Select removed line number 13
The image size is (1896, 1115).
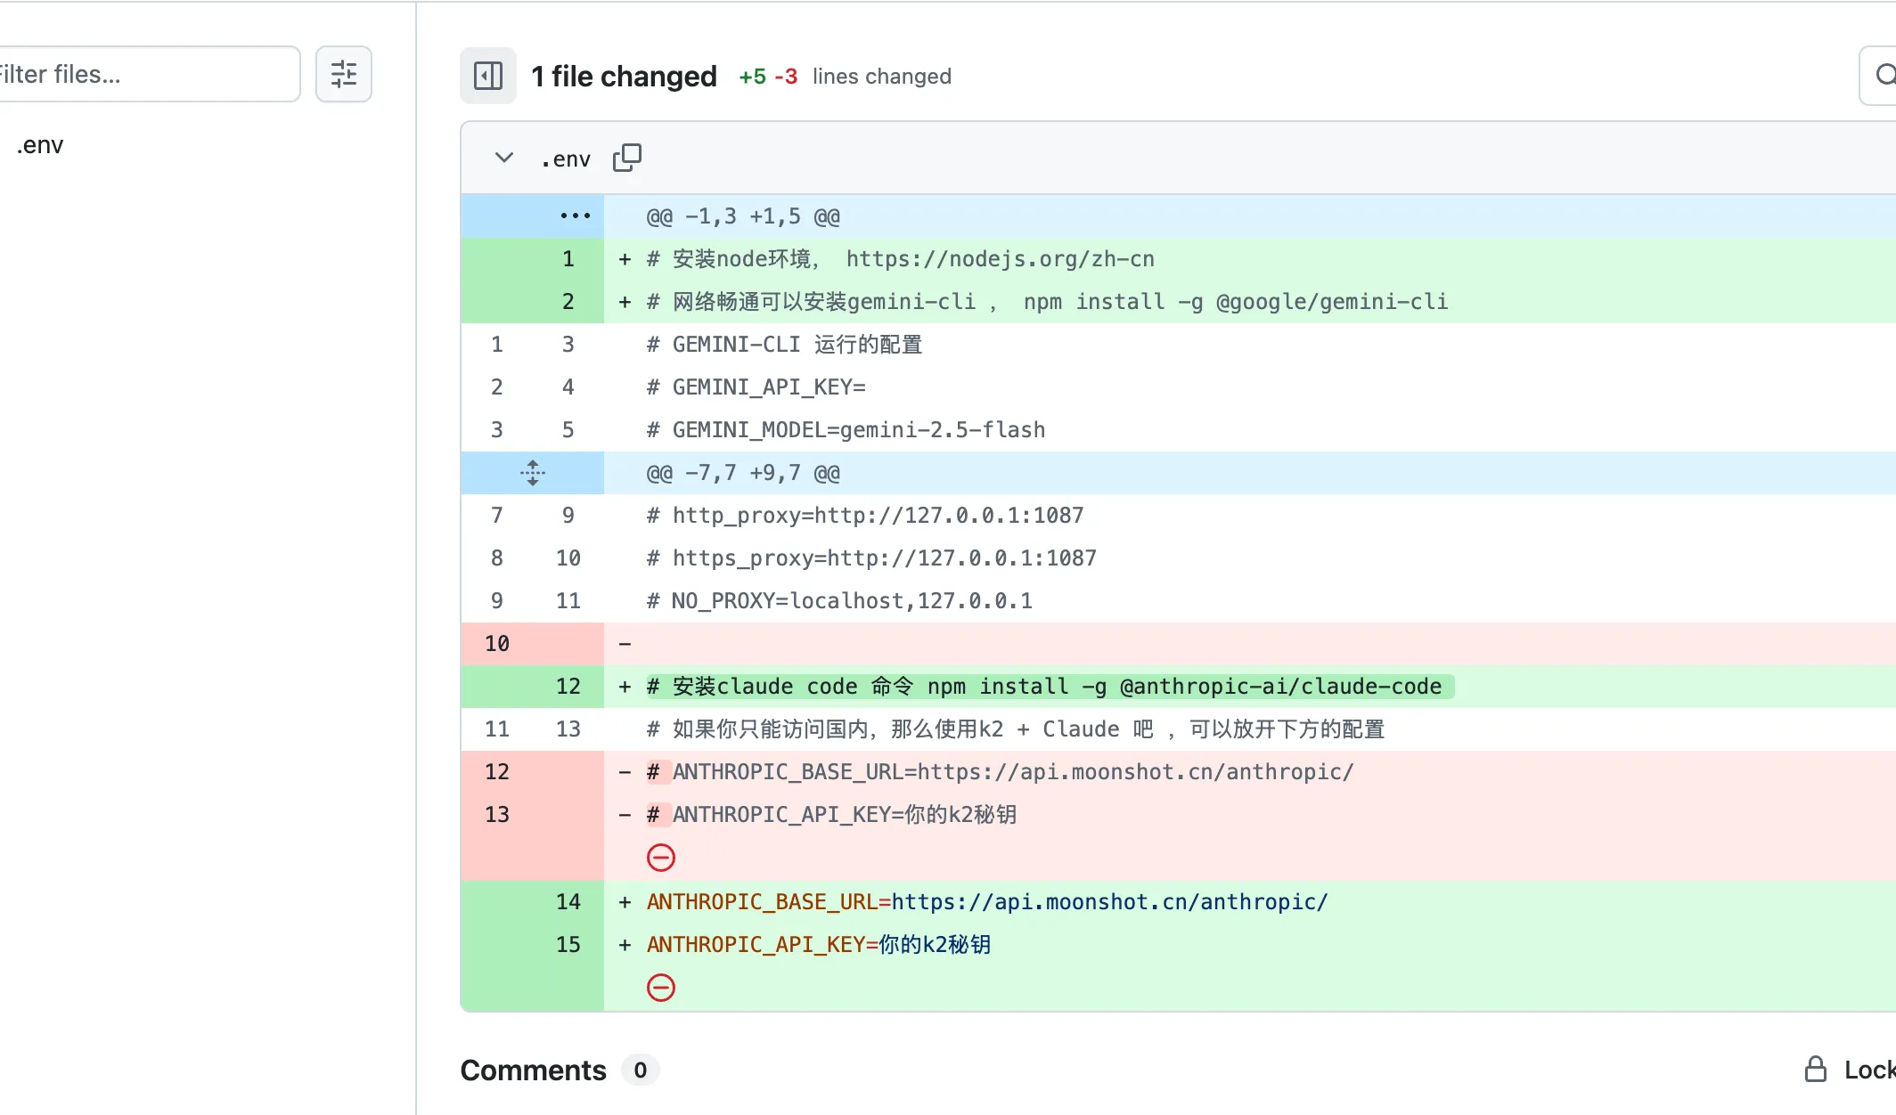[497, 814]
